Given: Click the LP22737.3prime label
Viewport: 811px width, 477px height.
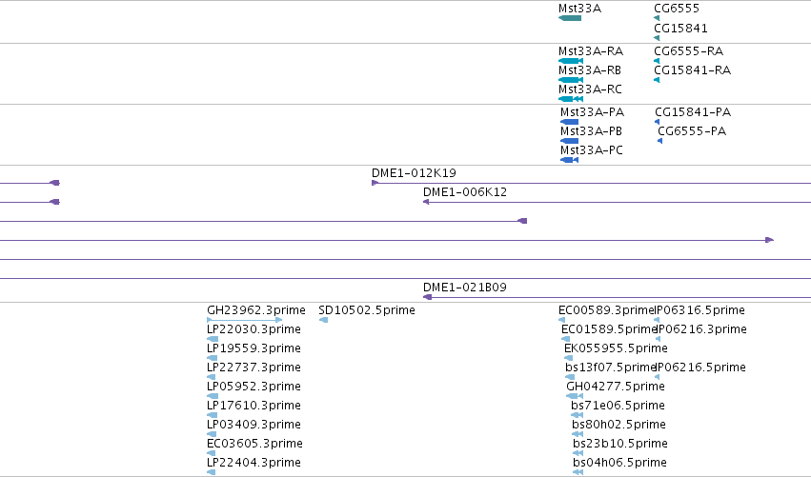Looking at the screenshot, I should (253, 368).
